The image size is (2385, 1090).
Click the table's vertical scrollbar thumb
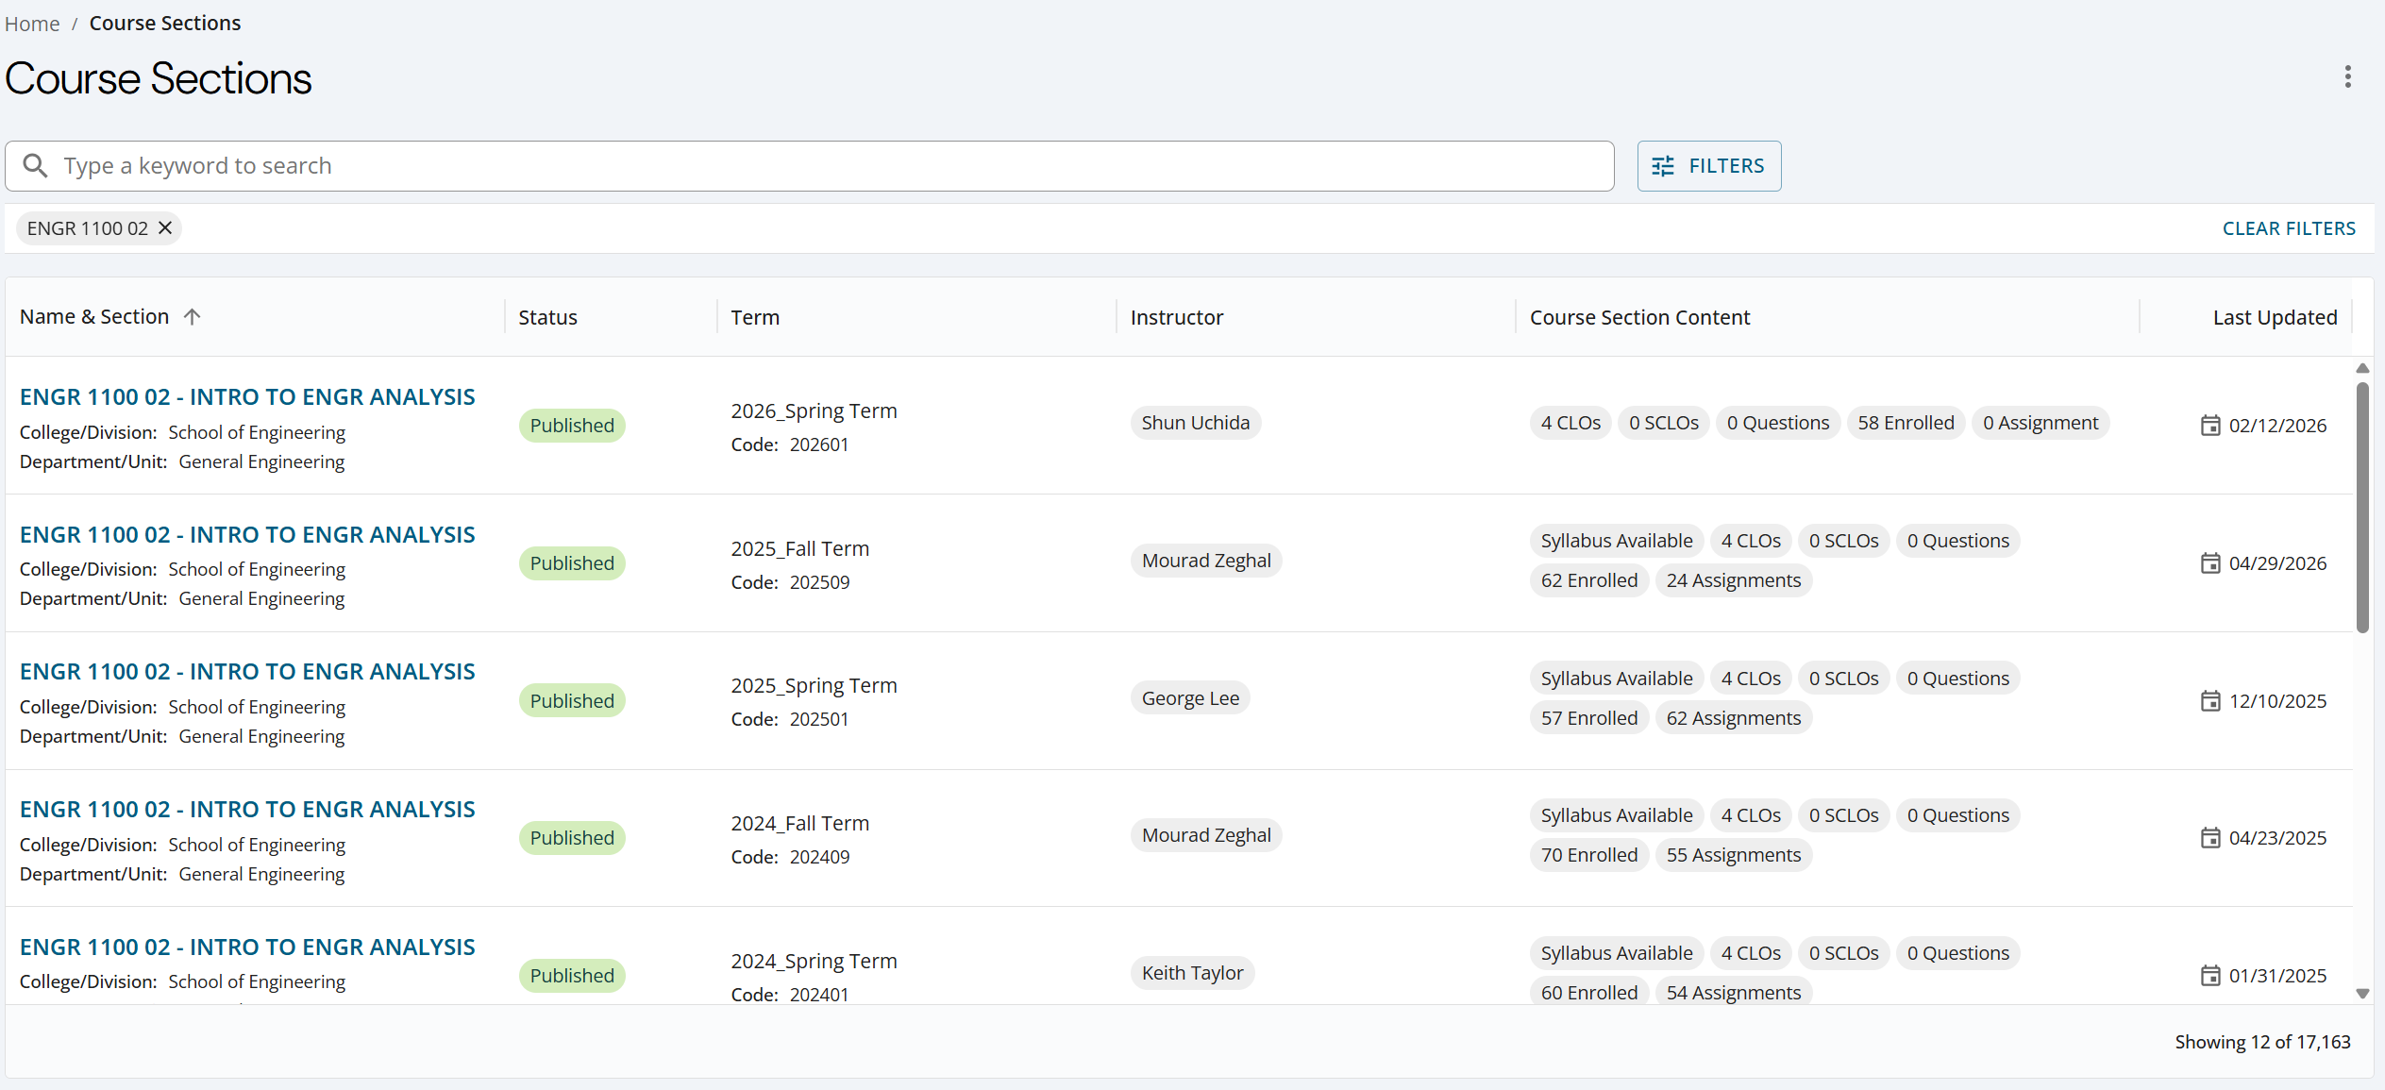pos(2362,507)
